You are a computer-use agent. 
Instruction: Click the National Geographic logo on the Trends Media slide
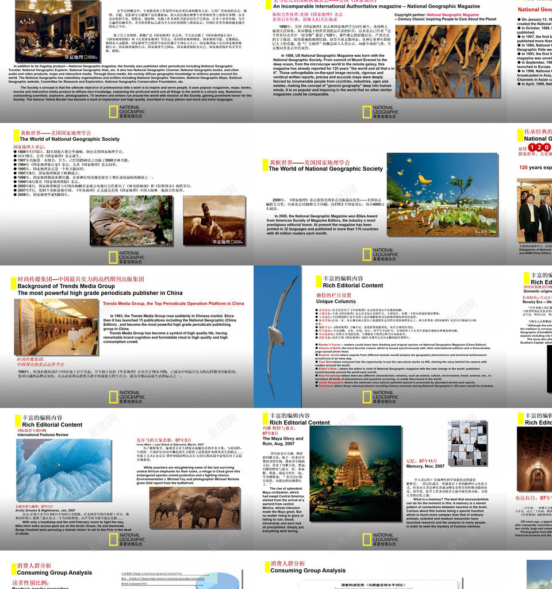(126, 397)
